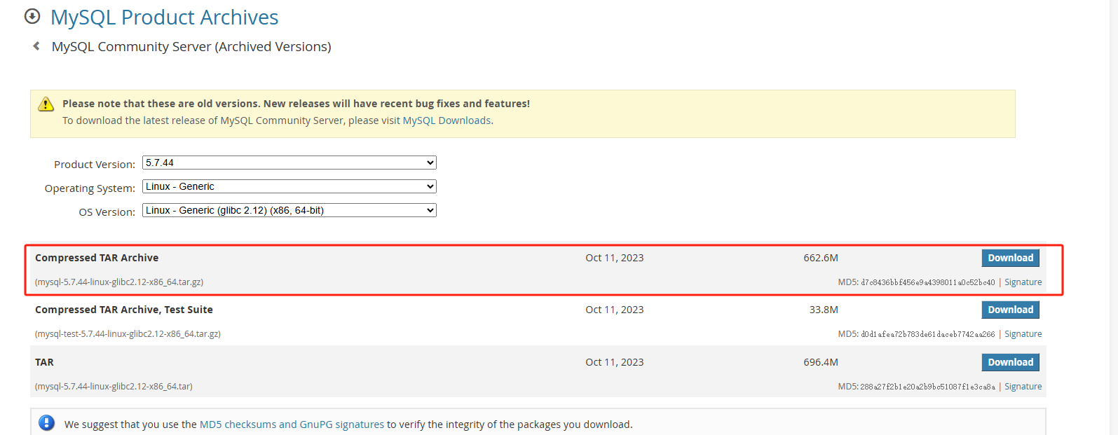The height and width of the screenshot is (435, 1118).
Task: Click the 662.6M file size
Action: [x=821, y=258]
